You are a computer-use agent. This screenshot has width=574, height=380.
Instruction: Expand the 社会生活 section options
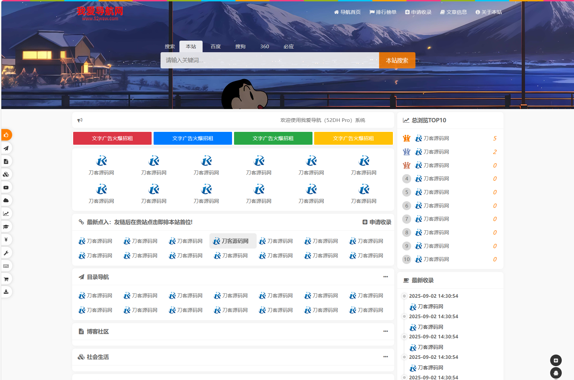[385, 357]
